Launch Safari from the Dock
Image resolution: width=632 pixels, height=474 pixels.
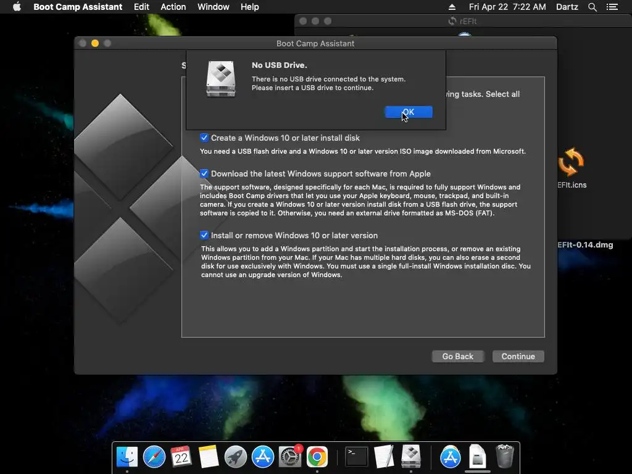154,457
